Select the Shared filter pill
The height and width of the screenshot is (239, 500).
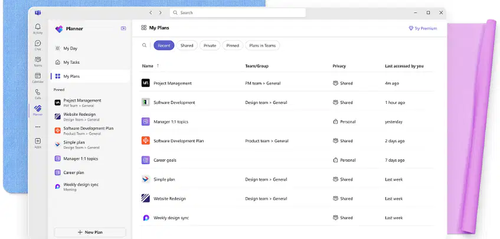187,45
